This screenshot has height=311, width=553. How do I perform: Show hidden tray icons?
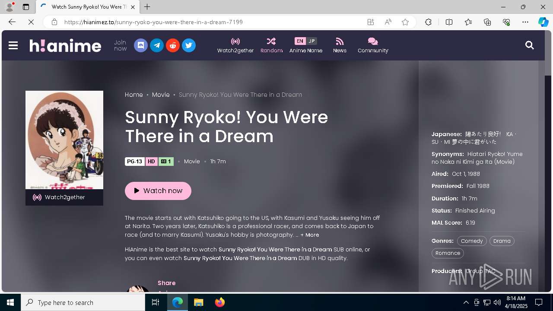[x=466, y=302]
